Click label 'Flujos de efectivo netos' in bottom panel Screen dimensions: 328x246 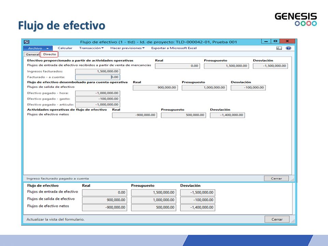48,206
